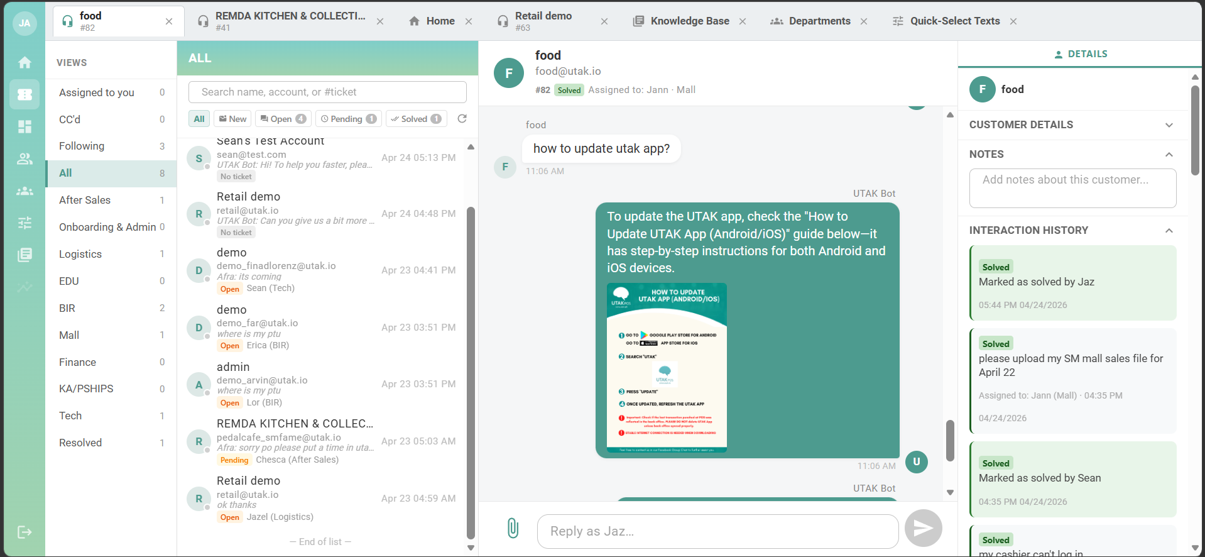Open demo_finadlorenz@utak.io conversation

point(322,270)
